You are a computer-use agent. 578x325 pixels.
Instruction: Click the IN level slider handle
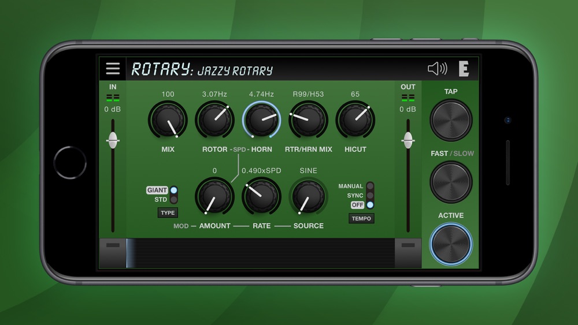113,140
